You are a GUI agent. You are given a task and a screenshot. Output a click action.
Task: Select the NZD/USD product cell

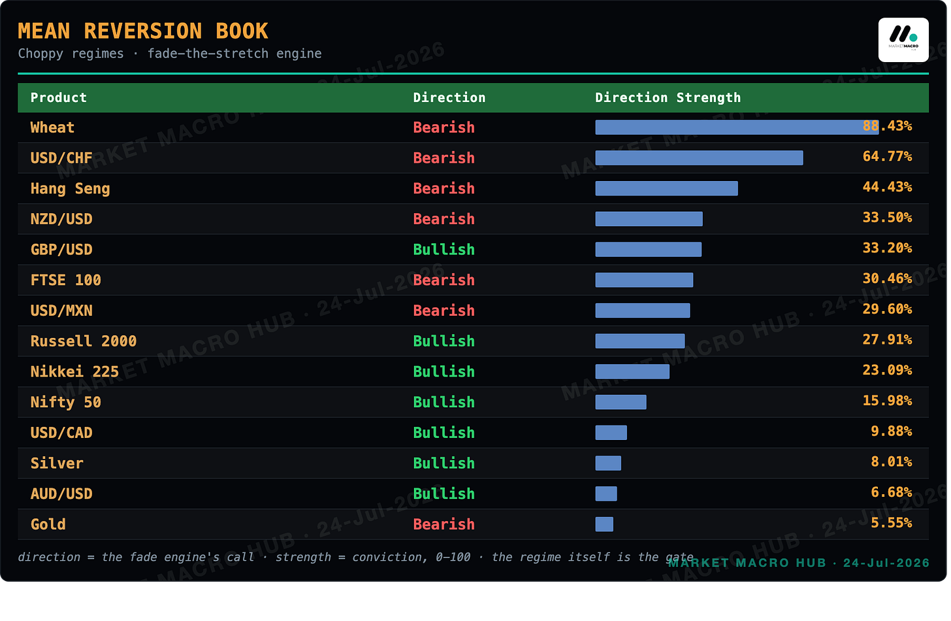tap(61, 219)
